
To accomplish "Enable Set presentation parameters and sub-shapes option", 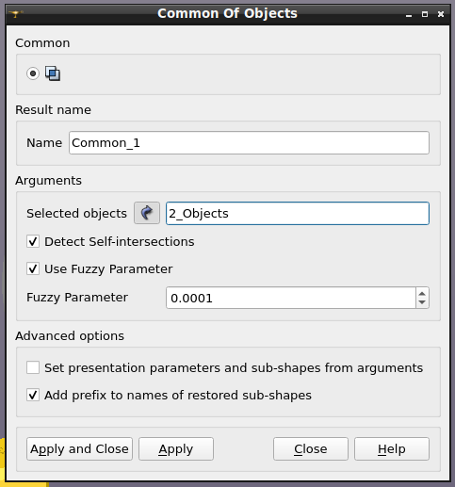I will coord(33,367).
